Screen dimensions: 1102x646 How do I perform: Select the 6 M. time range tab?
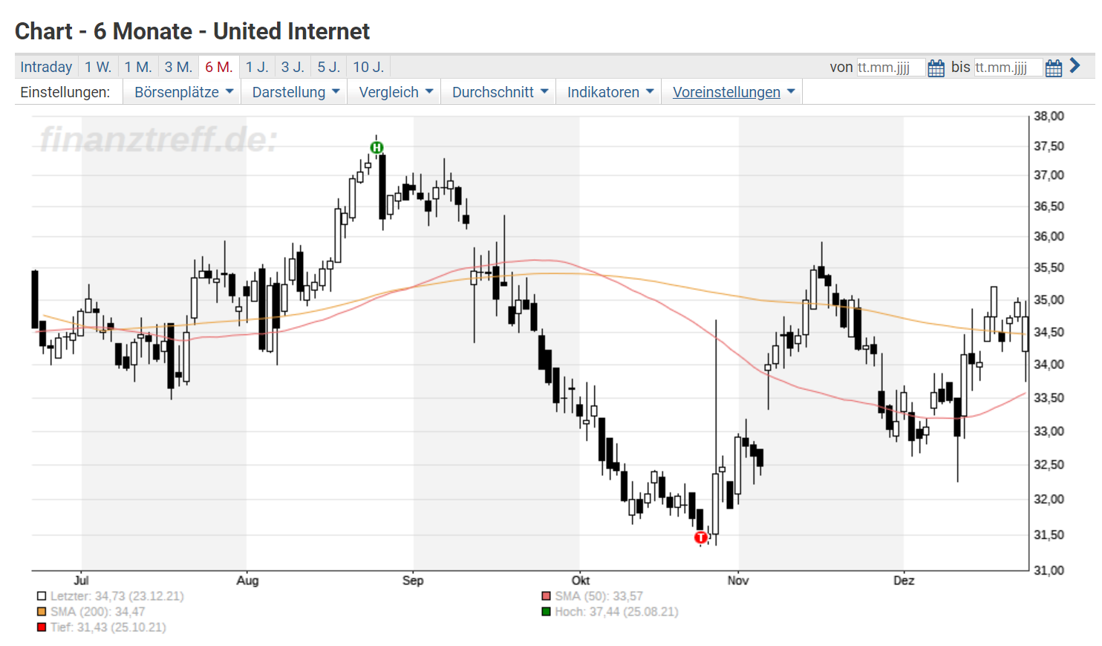pyautogui.click(x=219, y=67)
